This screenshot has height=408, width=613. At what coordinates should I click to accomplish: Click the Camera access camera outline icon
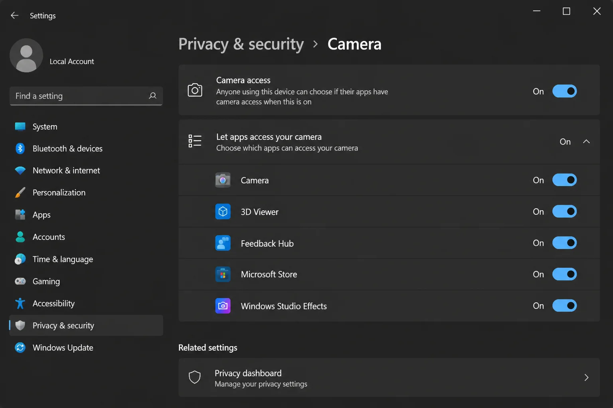(x=195, y=90)
